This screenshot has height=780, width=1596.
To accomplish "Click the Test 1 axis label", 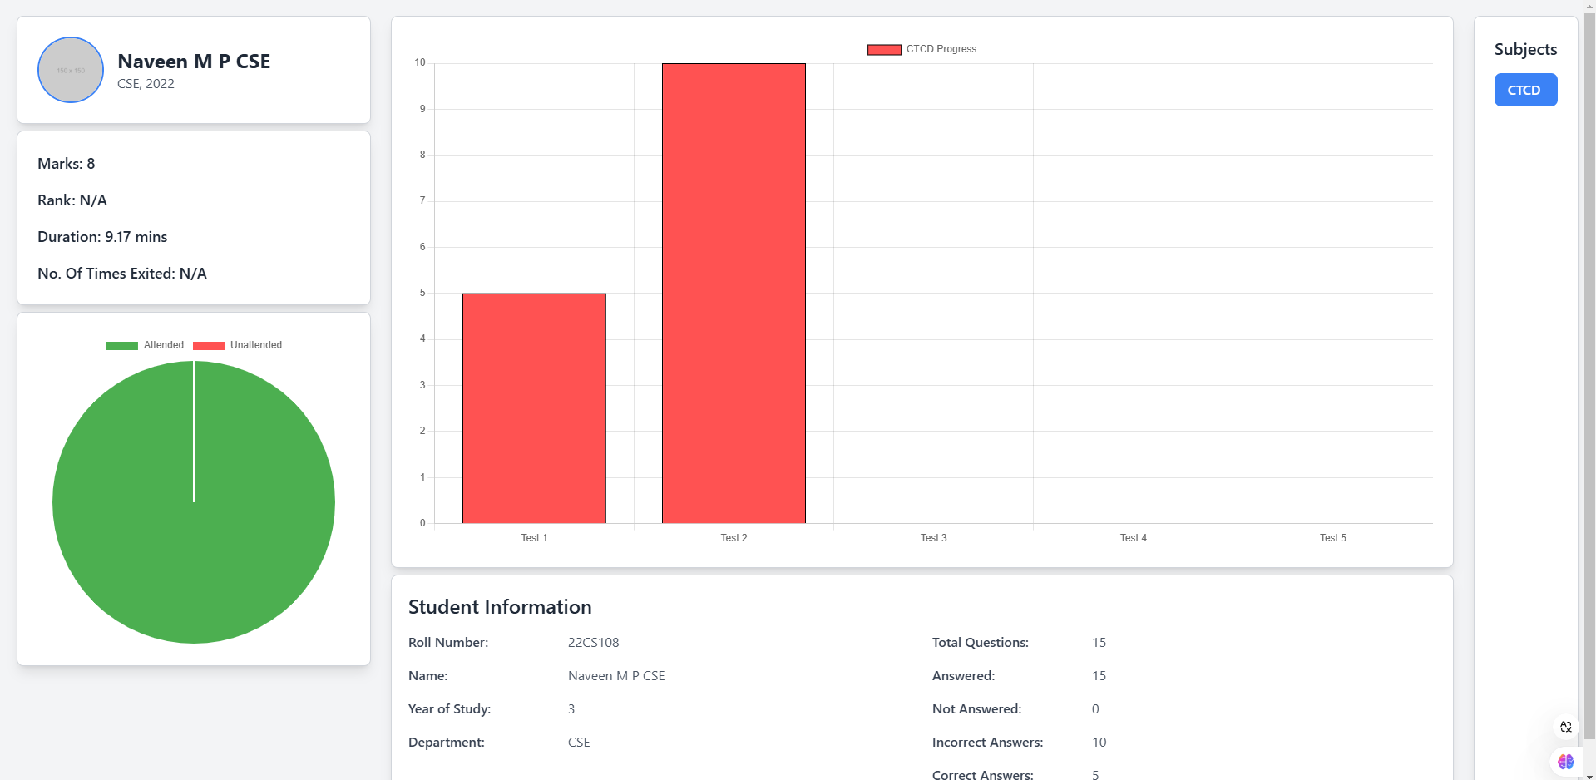I will (x=534, y=538).
